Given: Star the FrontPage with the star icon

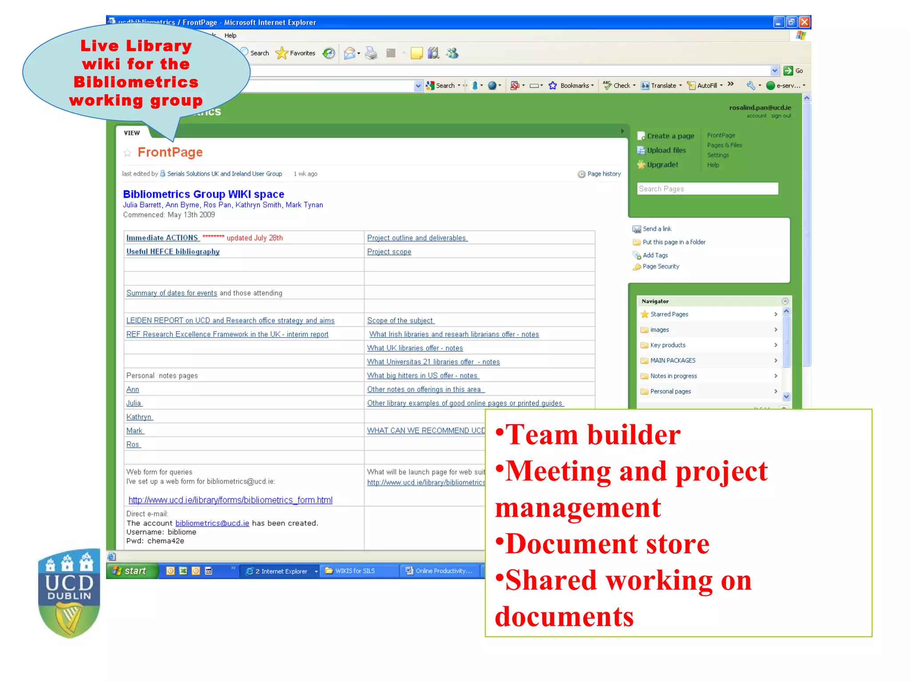Looking at the screenshot, I should click(x=128, y=153).
